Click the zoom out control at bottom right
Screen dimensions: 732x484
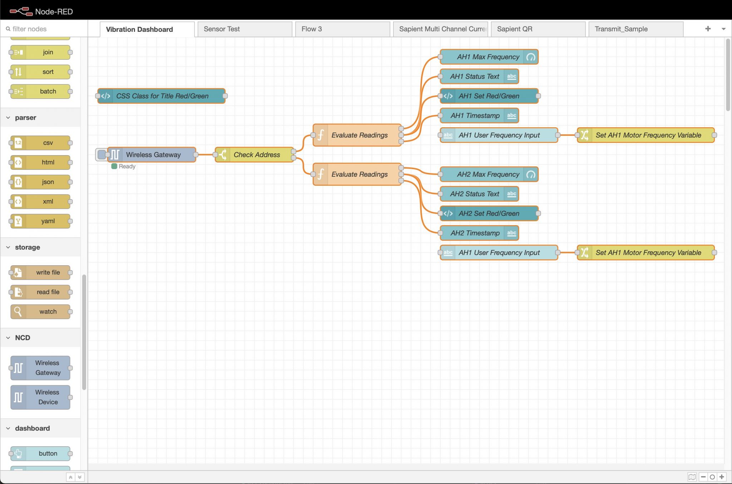[703, 477]
